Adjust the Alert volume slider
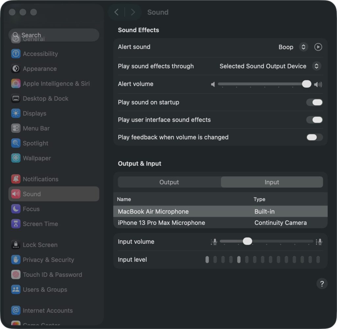This screenshot has width=337, height=329. pos(264,84)
